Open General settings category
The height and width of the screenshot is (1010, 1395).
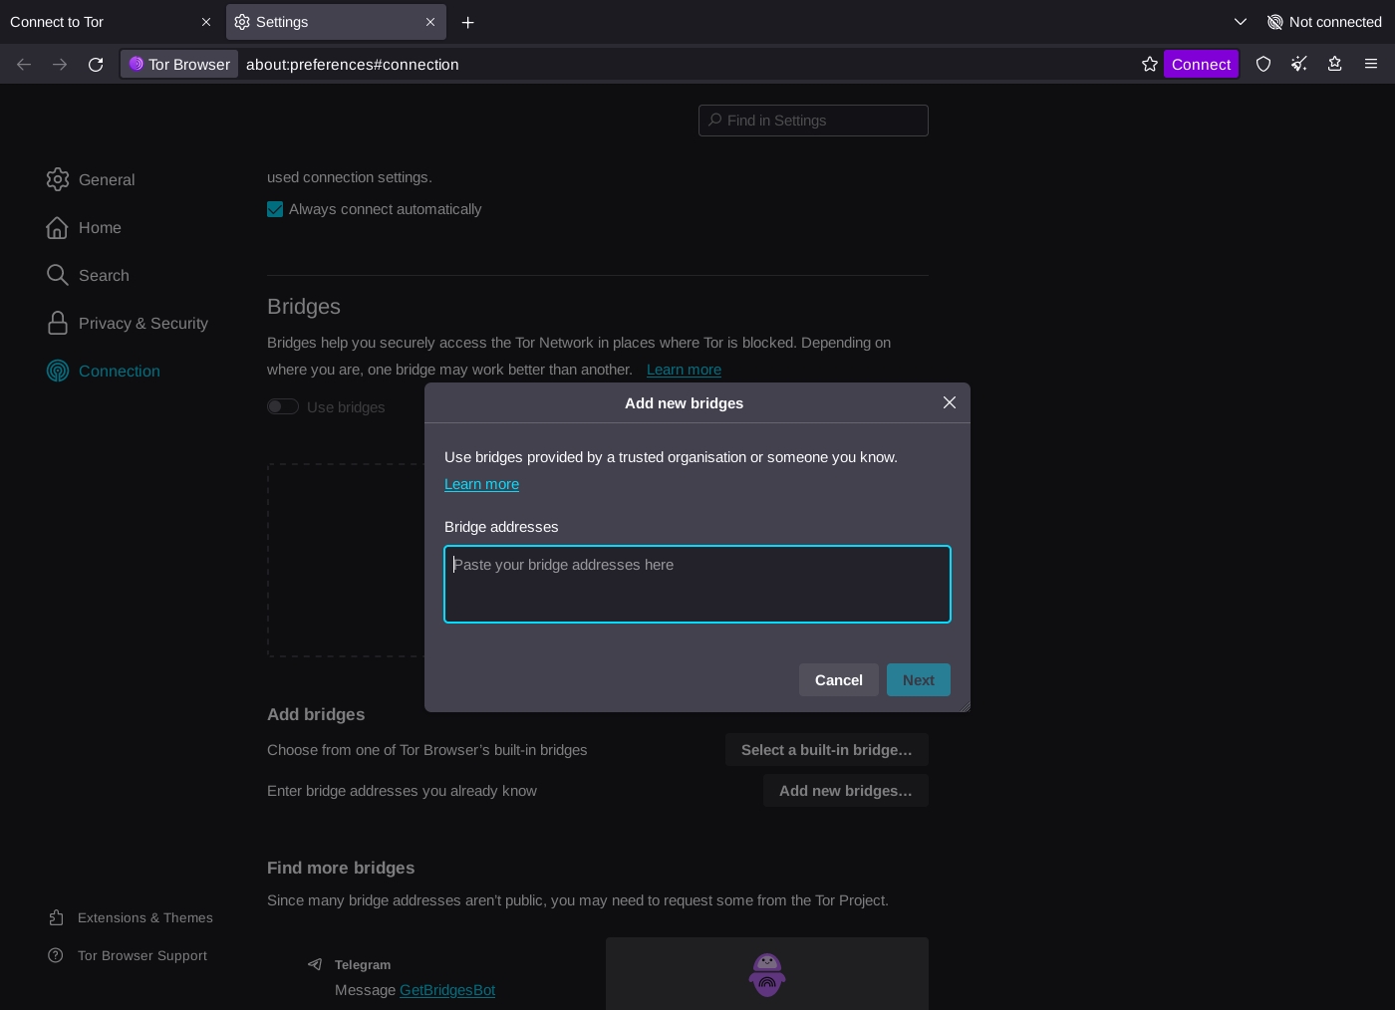91,179
